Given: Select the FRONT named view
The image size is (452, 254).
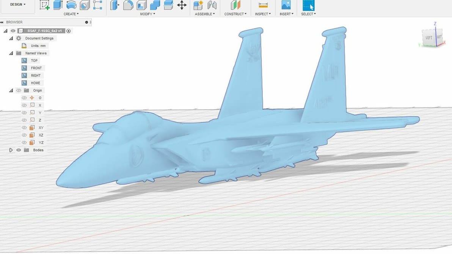Looking at the screenshot, I should (36, 68).
